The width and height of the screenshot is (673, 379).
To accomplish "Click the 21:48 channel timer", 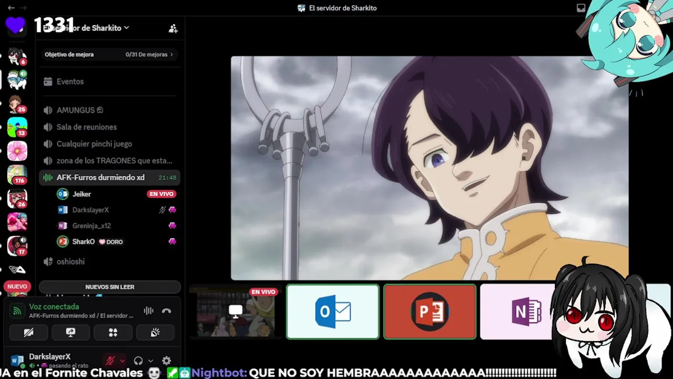I will pyautogui.click(x=167, y=178).
